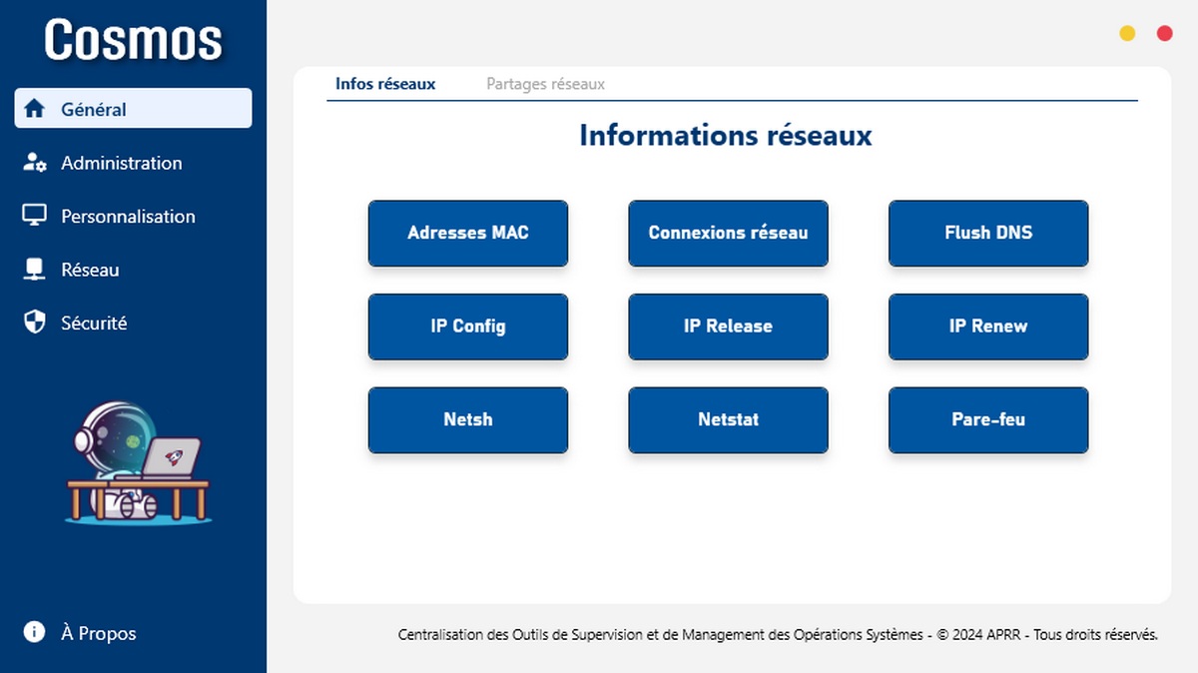
Task: Run the Flush DNS action
Action: pos(988,233)
